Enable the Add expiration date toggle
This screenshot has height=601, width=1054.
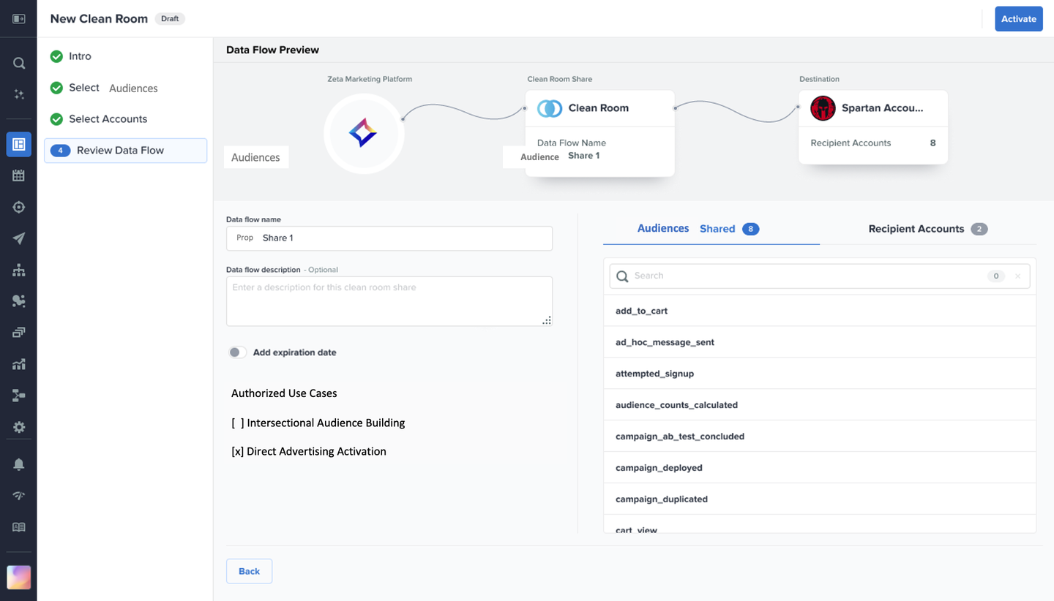[x=237, y=352]
